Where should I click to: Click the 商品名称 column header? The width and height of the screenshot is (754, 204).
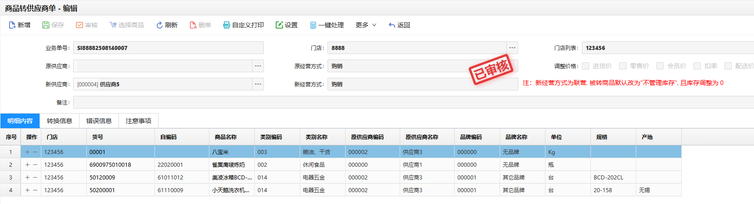click(232, 137)
